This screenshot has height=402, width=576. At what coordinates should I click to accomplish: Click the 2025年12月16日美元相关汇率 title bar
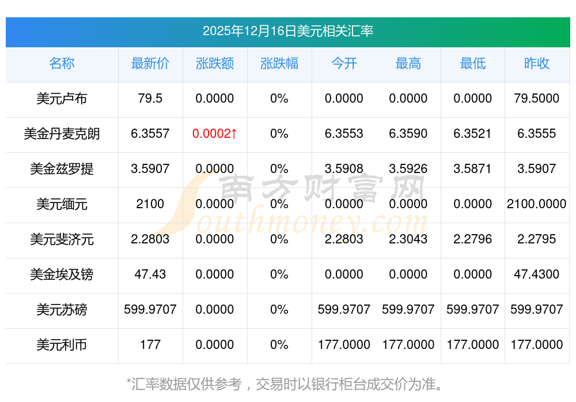[288, 31]
